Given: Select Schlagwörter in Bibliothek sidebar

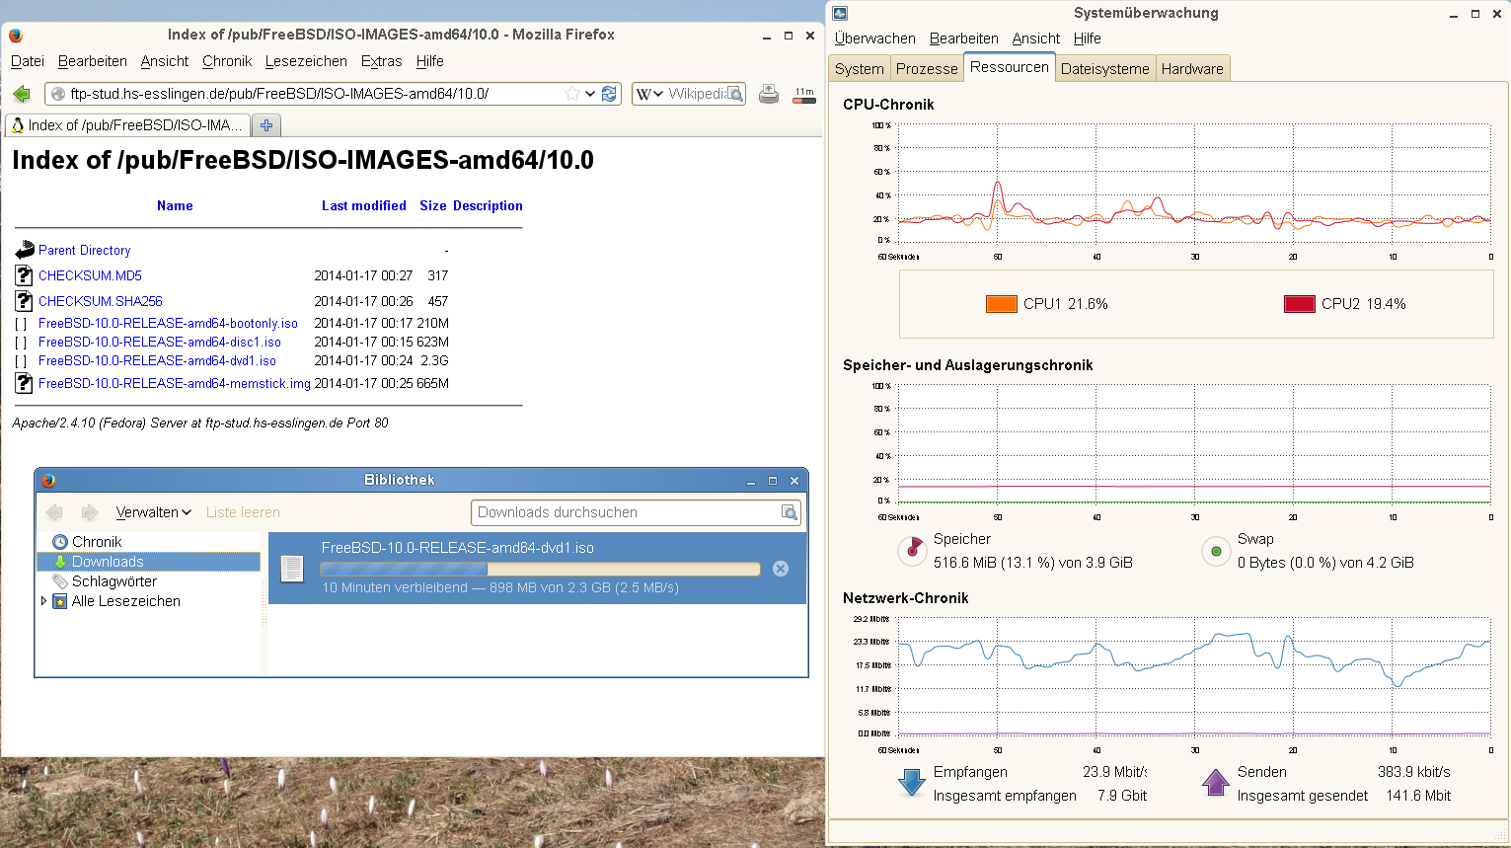Looking at the screenshot, I should 113,581.
